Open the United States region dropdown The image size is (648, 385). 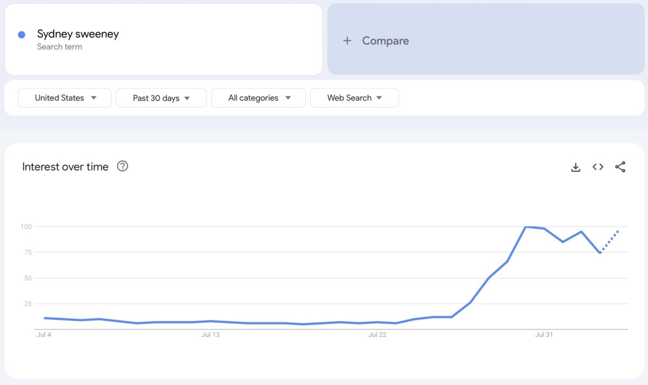pos(64,98)
